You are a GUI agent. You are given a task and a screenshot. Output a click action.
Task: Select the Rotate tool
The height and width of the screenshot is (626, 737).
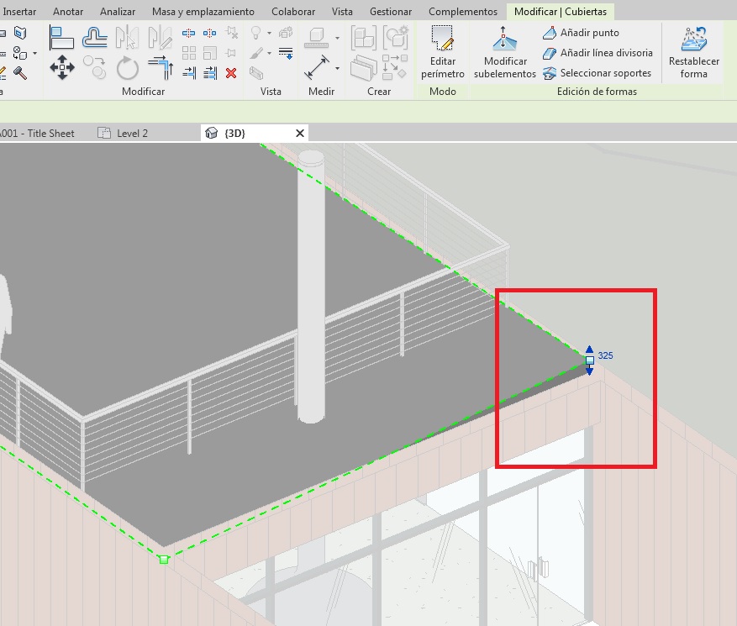click(127, 67)
